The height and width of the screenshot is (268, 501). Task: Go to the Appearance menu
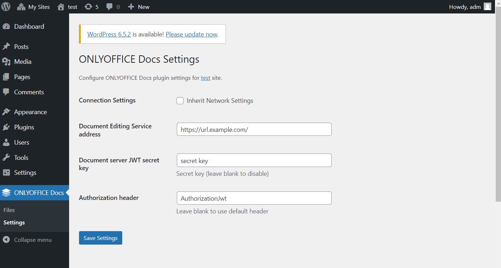tap(30, 112)
